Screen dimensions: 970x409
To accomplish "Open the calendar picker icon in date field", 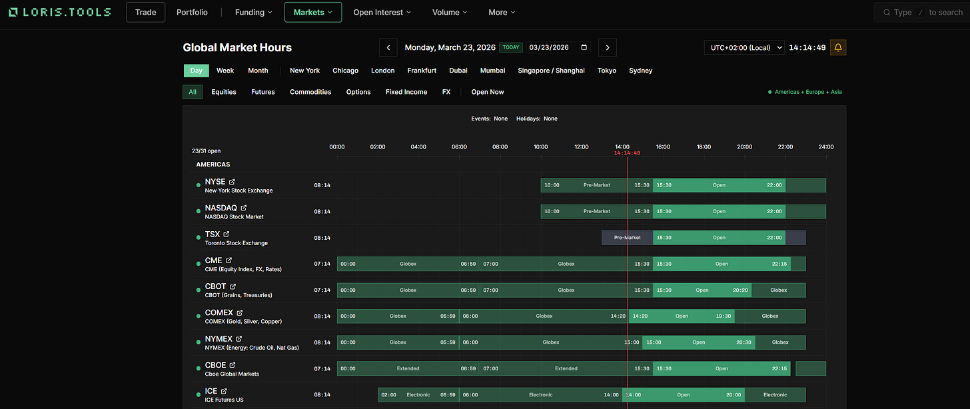I will [584, 47].
